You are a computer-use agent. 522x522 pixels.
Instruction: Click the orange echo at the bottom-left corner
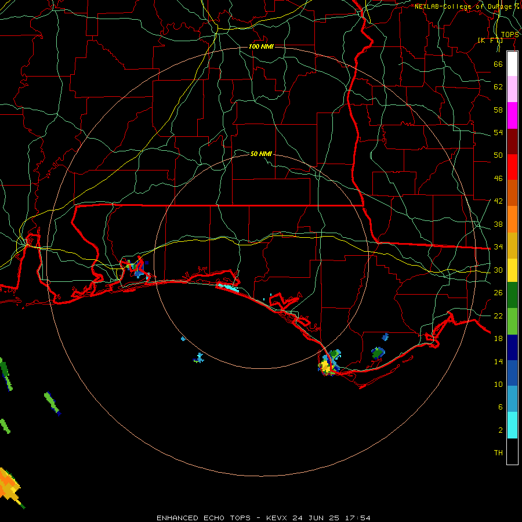click(10, 487)
